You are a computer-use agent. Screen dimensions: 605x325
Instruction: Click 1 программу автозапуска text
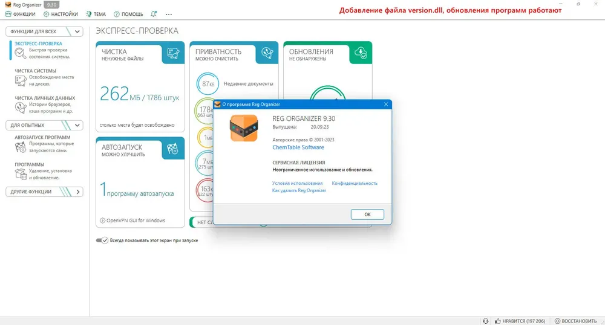click(x=137, y=190)
